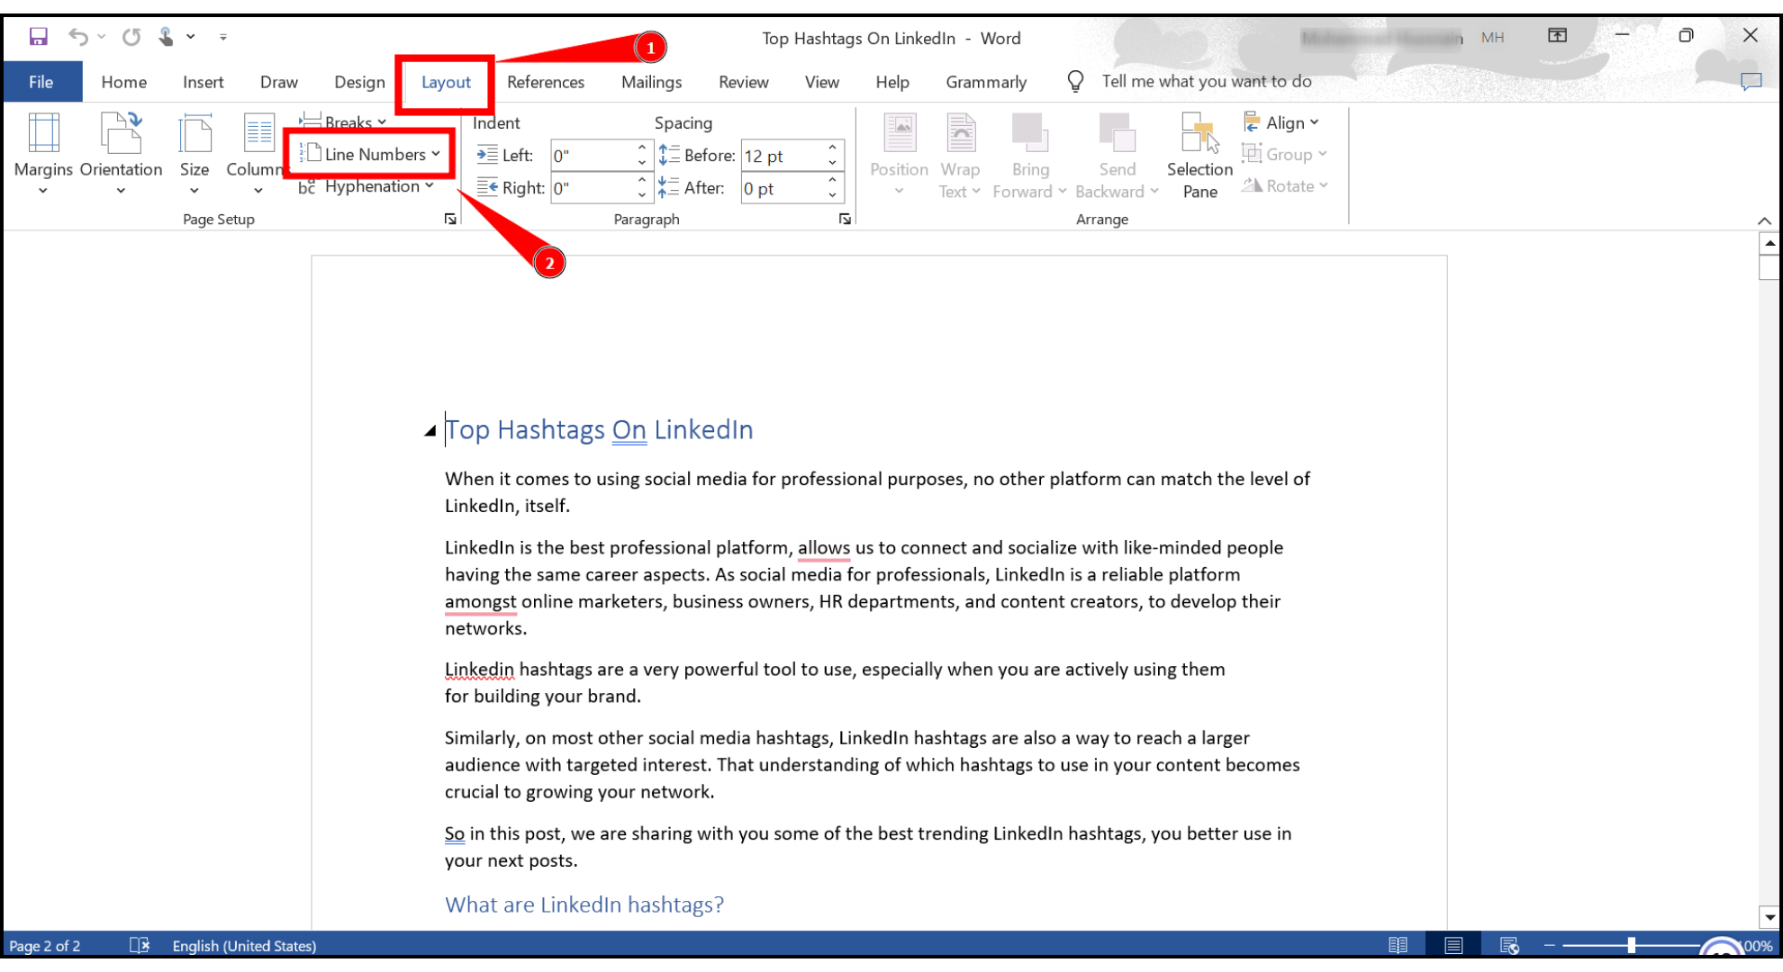This screenshot has height=972, width=1783.
Task: Open the Grammarly ribbon tab
Action: (985, 81)
